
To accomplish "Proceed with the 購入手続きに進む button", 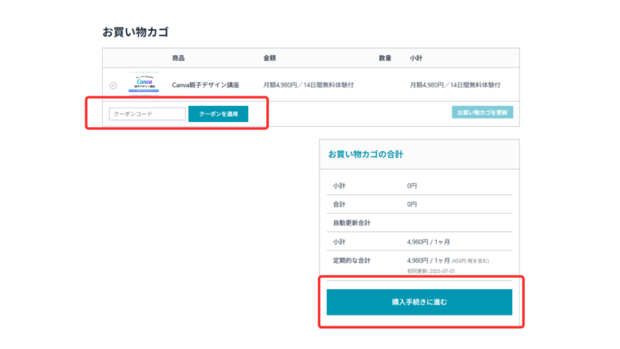I will point(419,302).
